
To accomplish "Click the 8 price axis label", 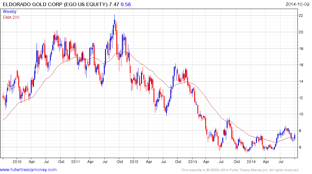I will point(300,131).
